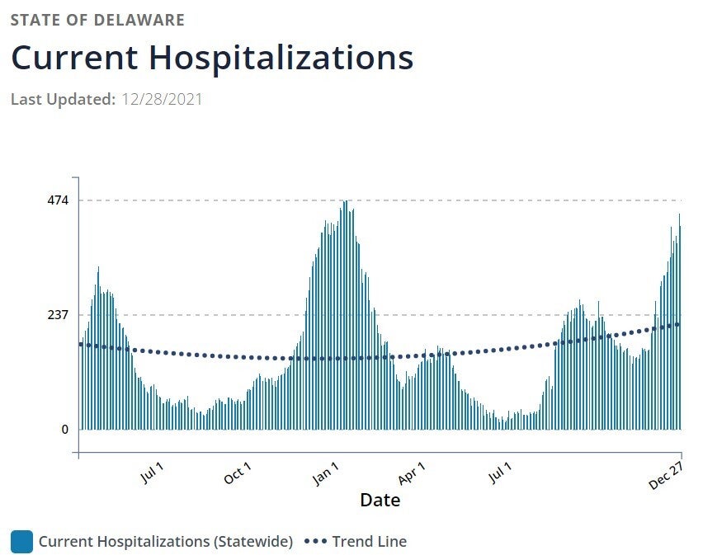Toggle the Trend Line legend label
The width and height of the screenshot is (703, 555).
(x=369, y=542)
